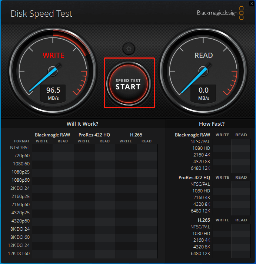Select the 1080p25 format row label

[20, 172]
